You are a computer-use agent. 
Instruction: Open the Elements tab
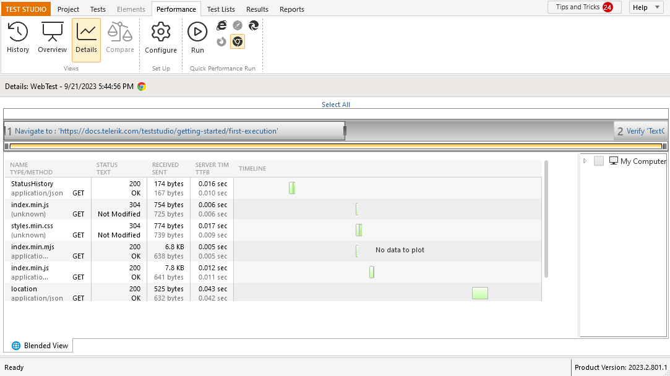131,9
